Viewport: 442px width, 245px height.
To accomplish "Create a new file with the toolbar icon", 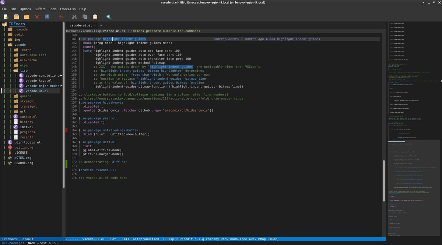I will coord(6,17).
